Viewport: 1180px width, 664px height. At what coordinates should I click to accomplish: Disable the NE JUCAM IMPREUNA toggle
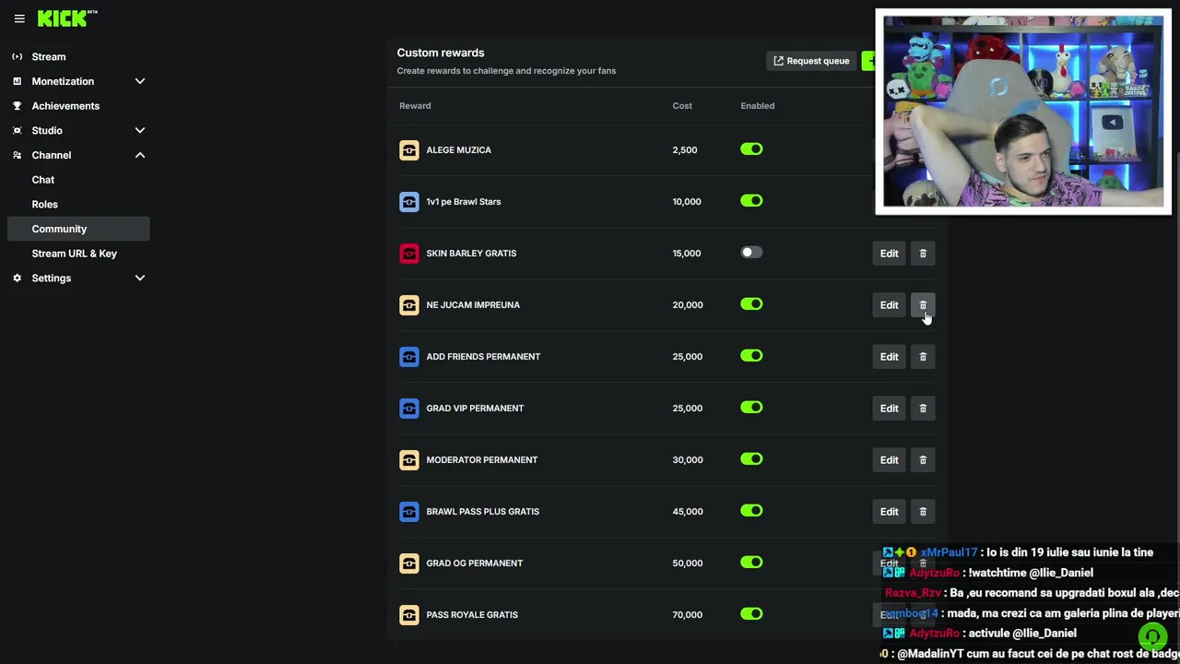coord(751,304)
